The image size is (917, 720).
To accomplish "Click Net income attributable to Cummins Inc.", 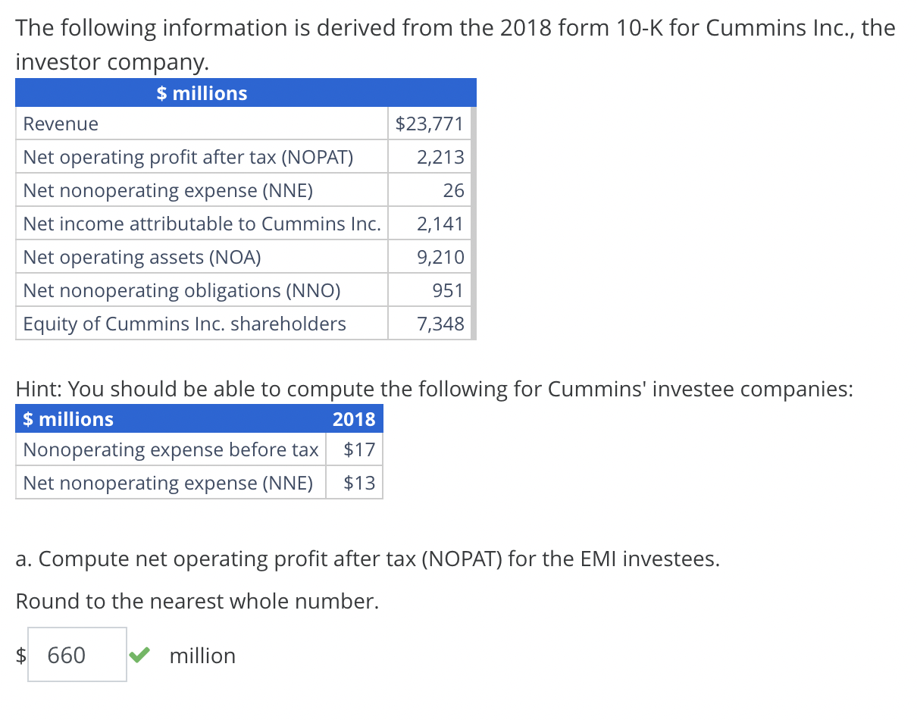I will click(x=202, y=224).
